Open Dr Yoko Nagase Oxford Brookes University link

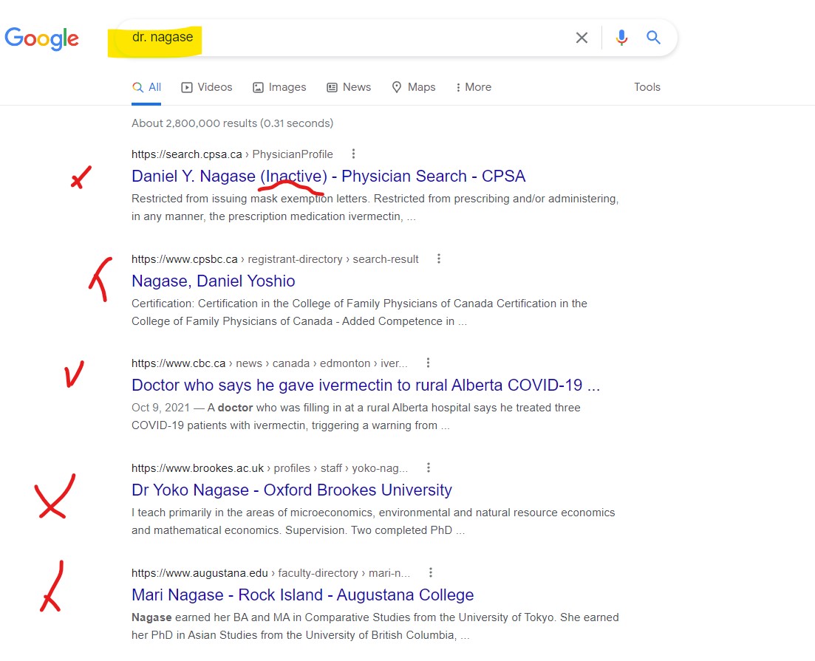292,490
